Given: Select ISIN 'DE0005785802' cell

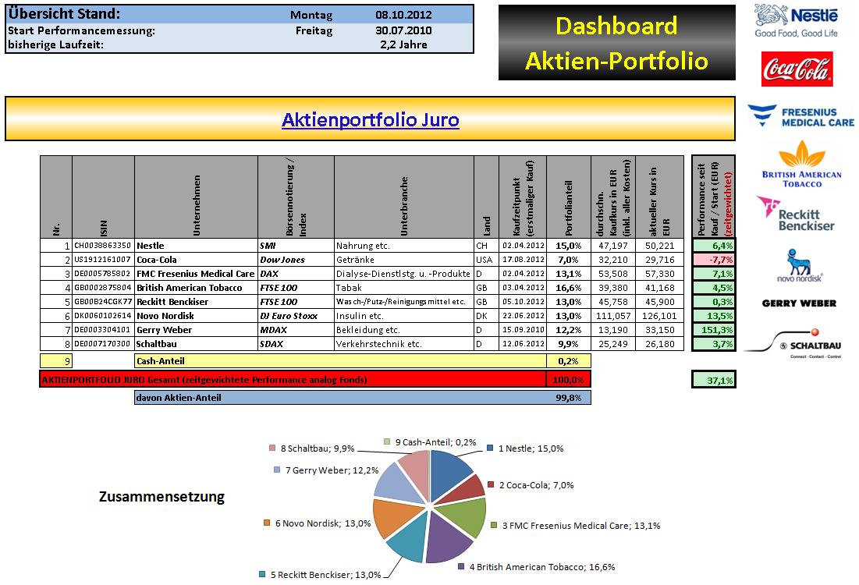Looking at the screenshot, I should click(103, 273).
